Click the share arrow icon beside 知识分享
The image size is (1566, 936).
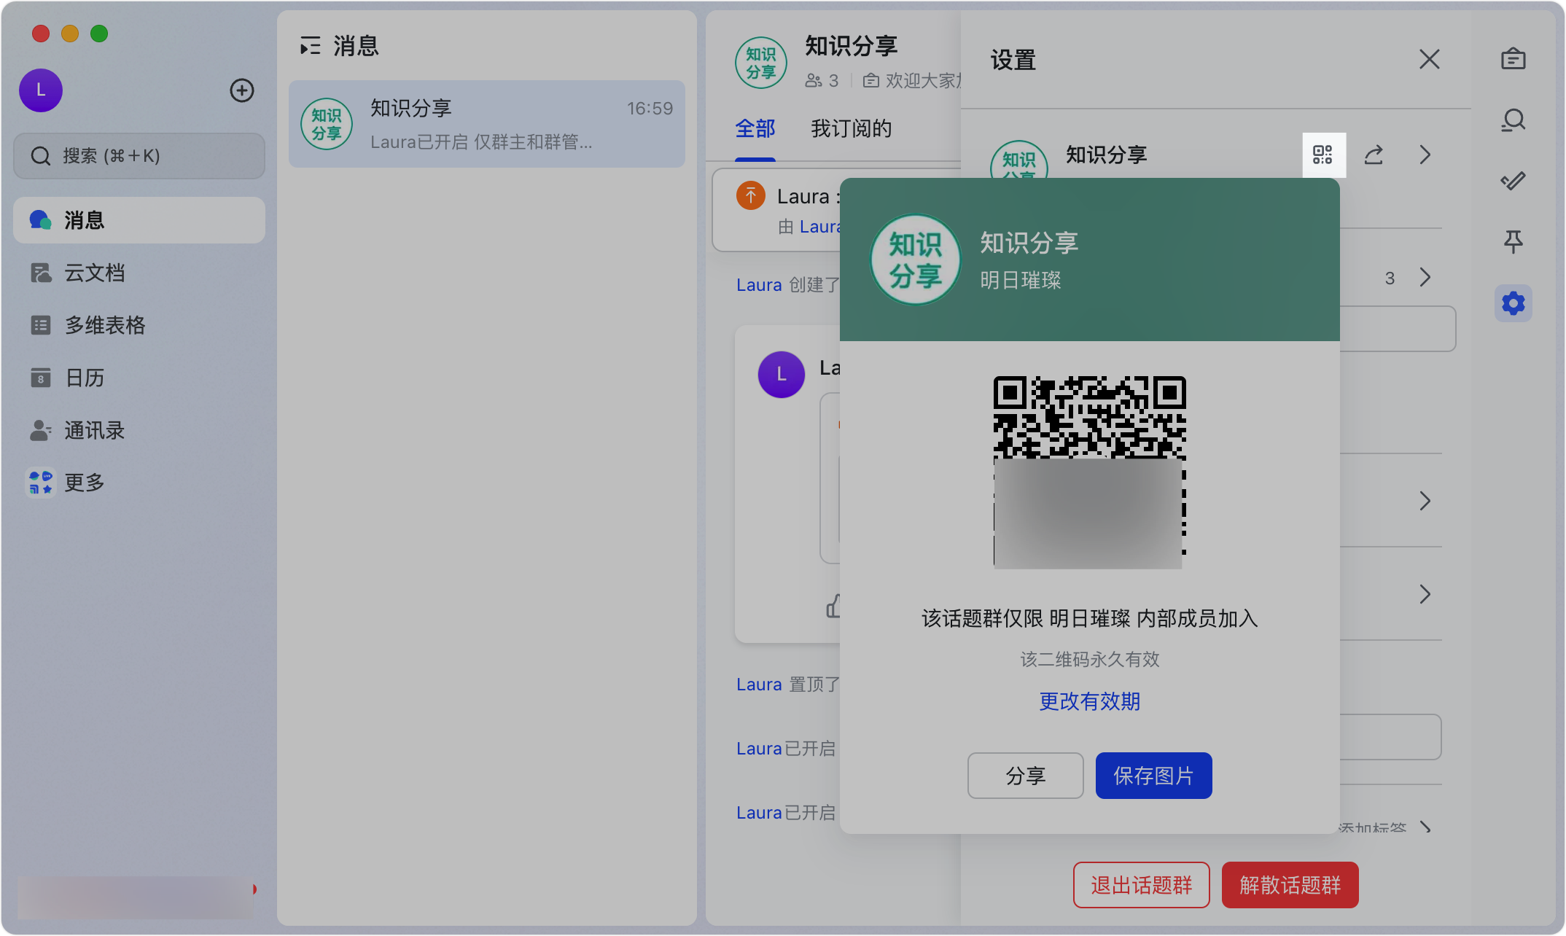(1374, 155)
